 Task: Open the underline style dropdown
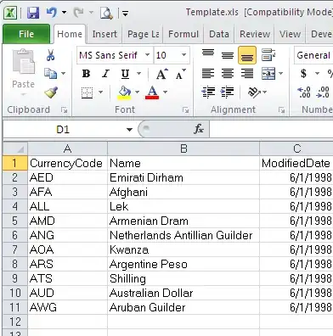coord(139,74)
